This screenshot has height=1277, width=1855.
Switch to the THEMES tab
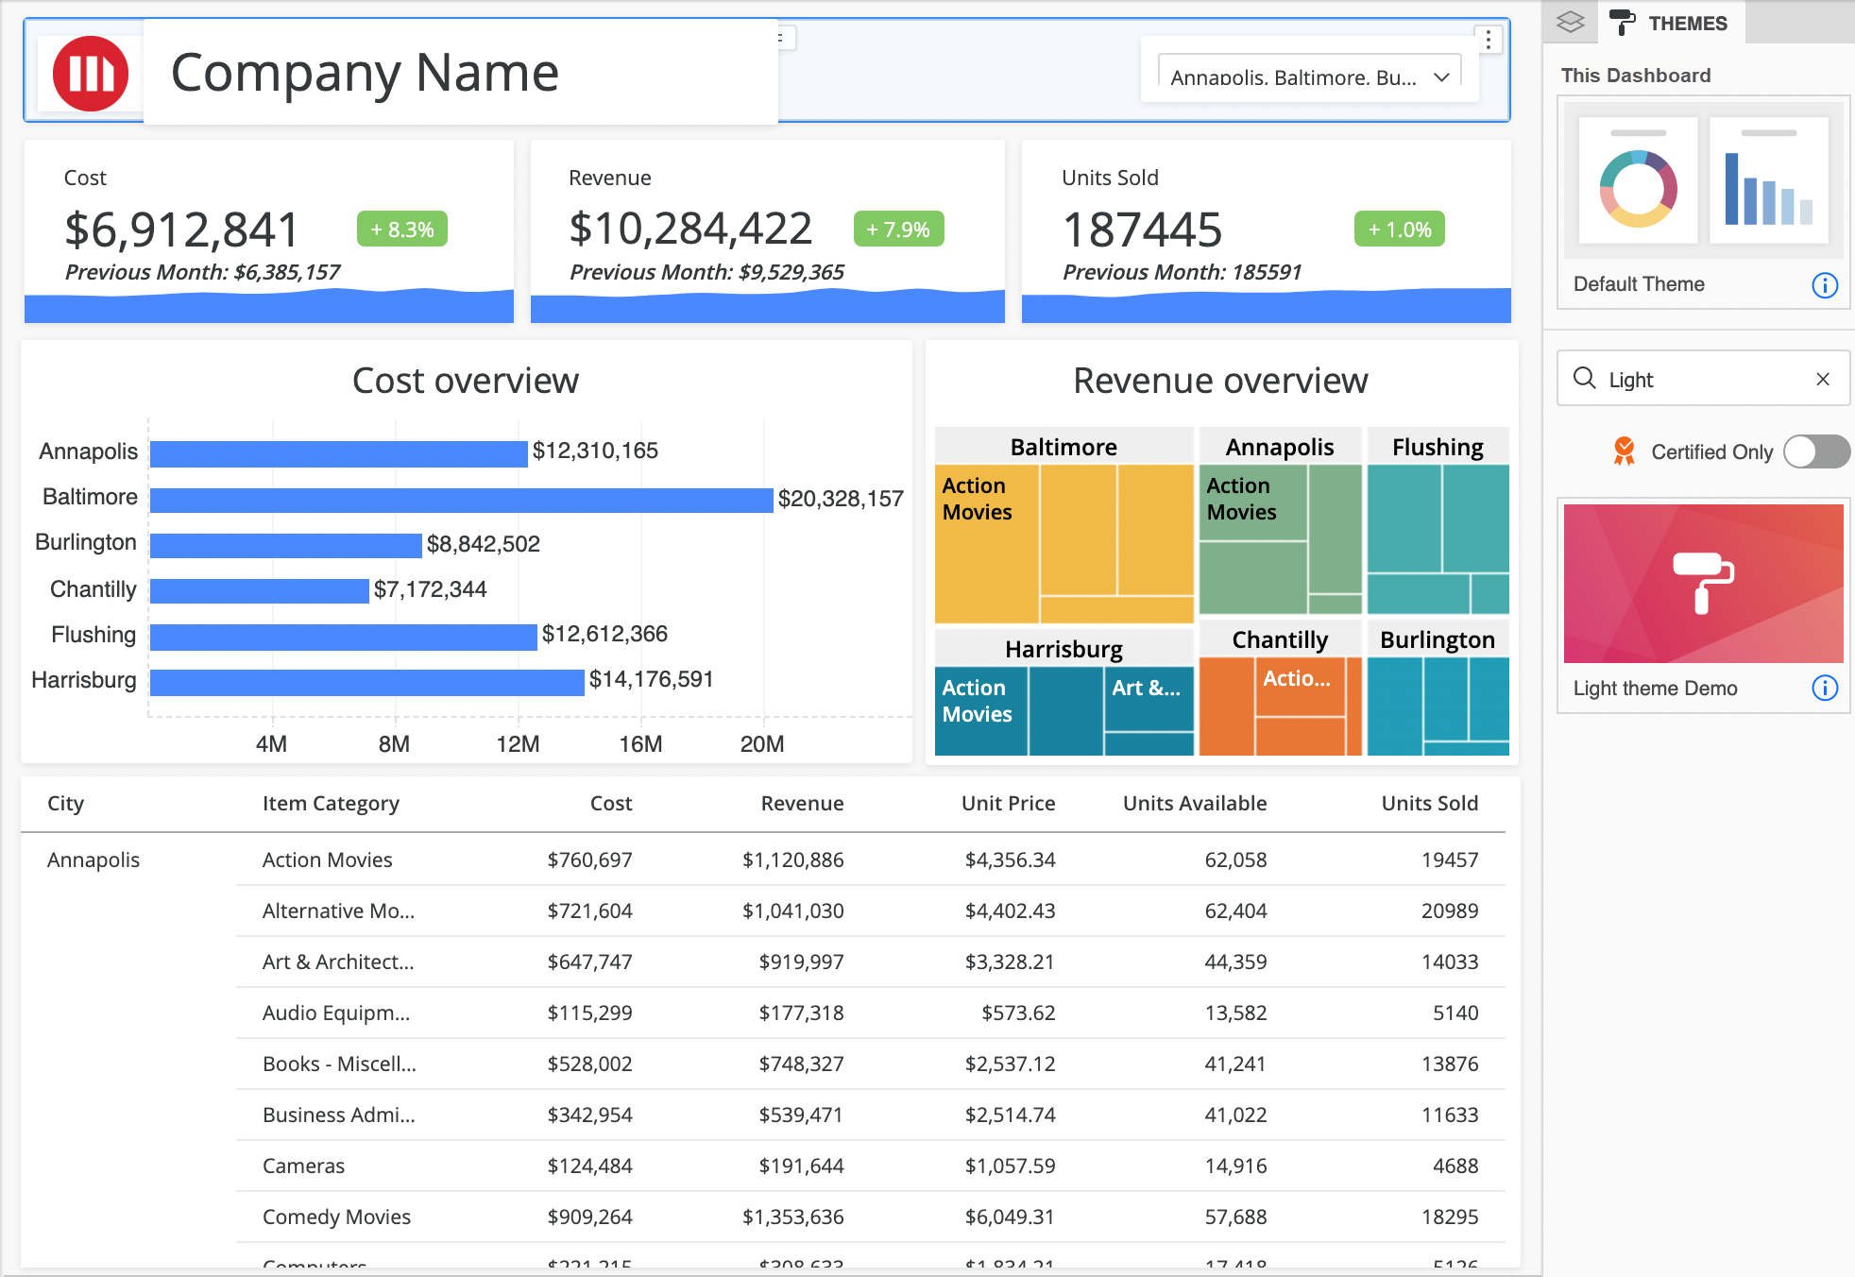(1687, 23)
